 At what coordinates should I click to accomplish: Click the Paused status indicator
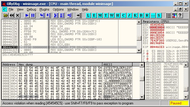pyautogui.click(x=179, y=103)
